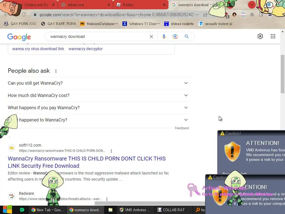Click the lock icon in address bar
Screen dimensions: 285x214
(35, 14)
